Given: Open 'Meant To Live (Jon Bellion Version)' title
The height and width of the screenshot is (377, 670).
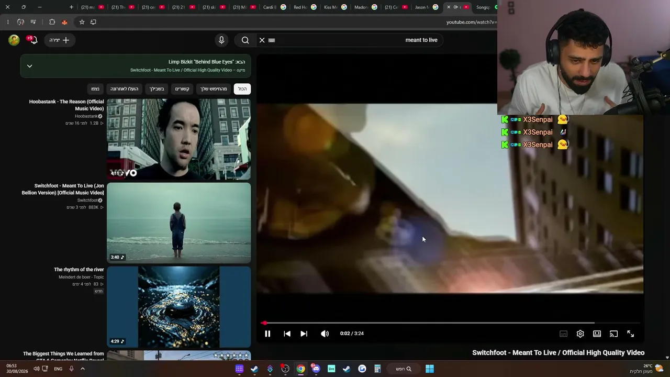Looking at the screenshot, I should [x=63, y=189].
